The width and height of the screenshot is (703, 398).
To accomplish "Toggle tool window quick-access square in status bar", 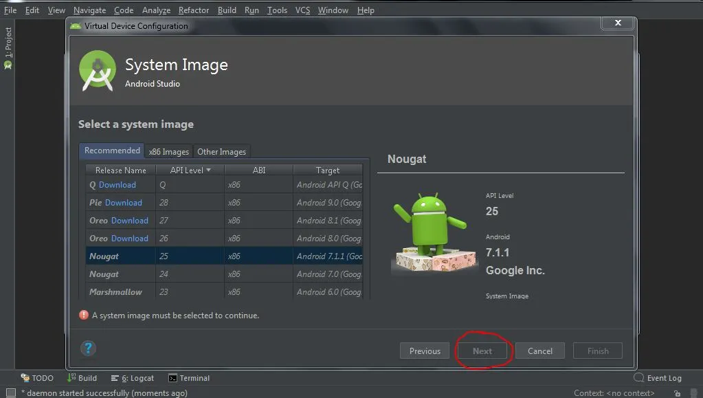I will pyautogui.click(x=11, y=393).
